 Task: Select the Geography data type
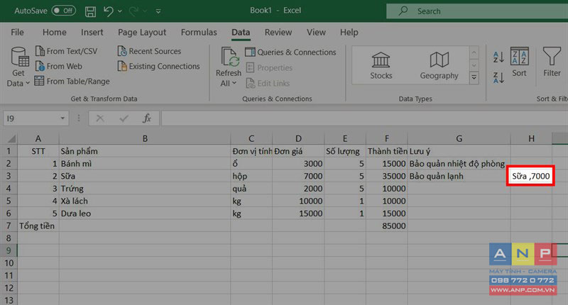point(439,65)
